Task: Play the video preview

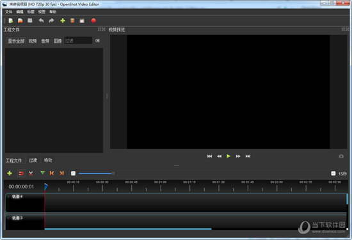Action: click(x=228, y=156)
